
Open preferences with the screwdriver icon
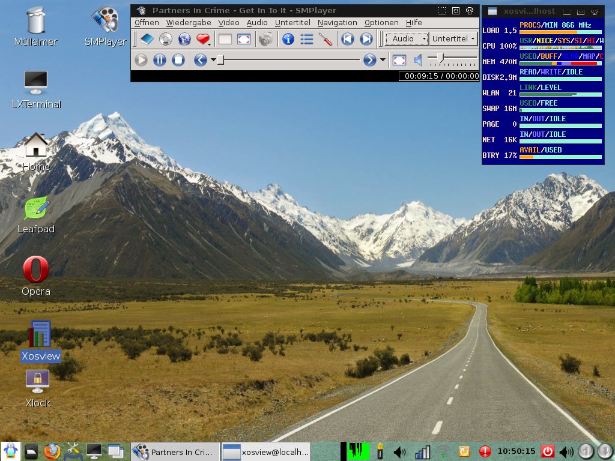pos(326,40)
